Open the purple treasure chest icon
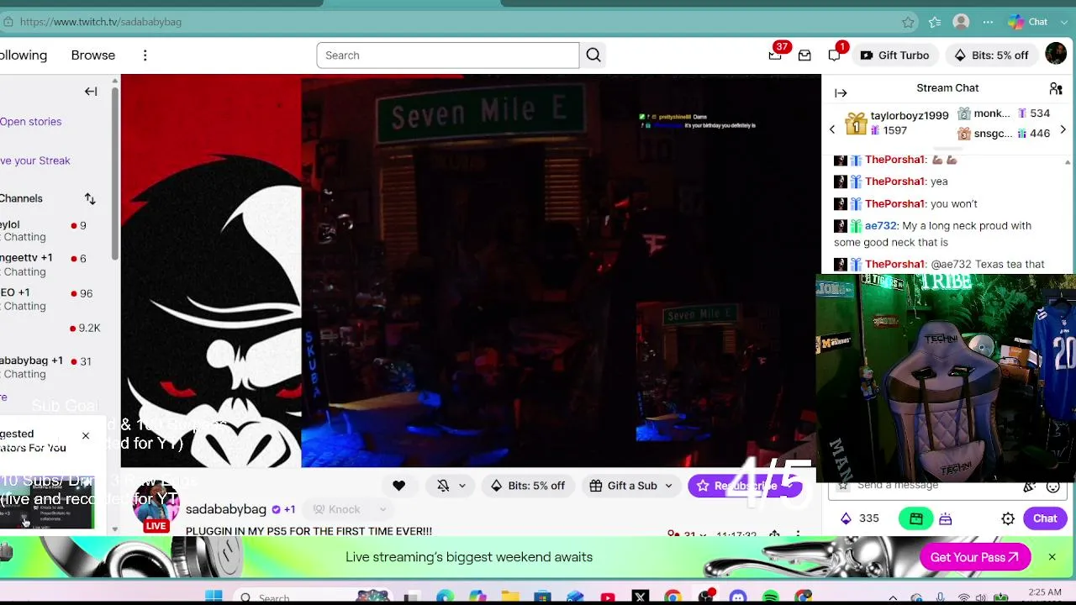 (x=946, y=518)
